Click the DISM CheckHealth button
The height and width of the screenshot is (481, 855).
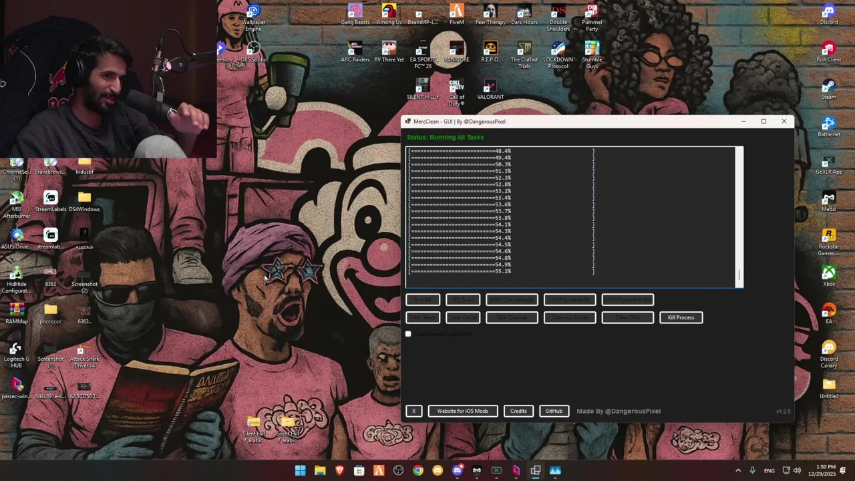point(512,300)
